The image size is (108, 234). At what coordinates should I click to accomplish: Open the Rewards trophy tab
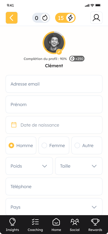click(95, 225)
